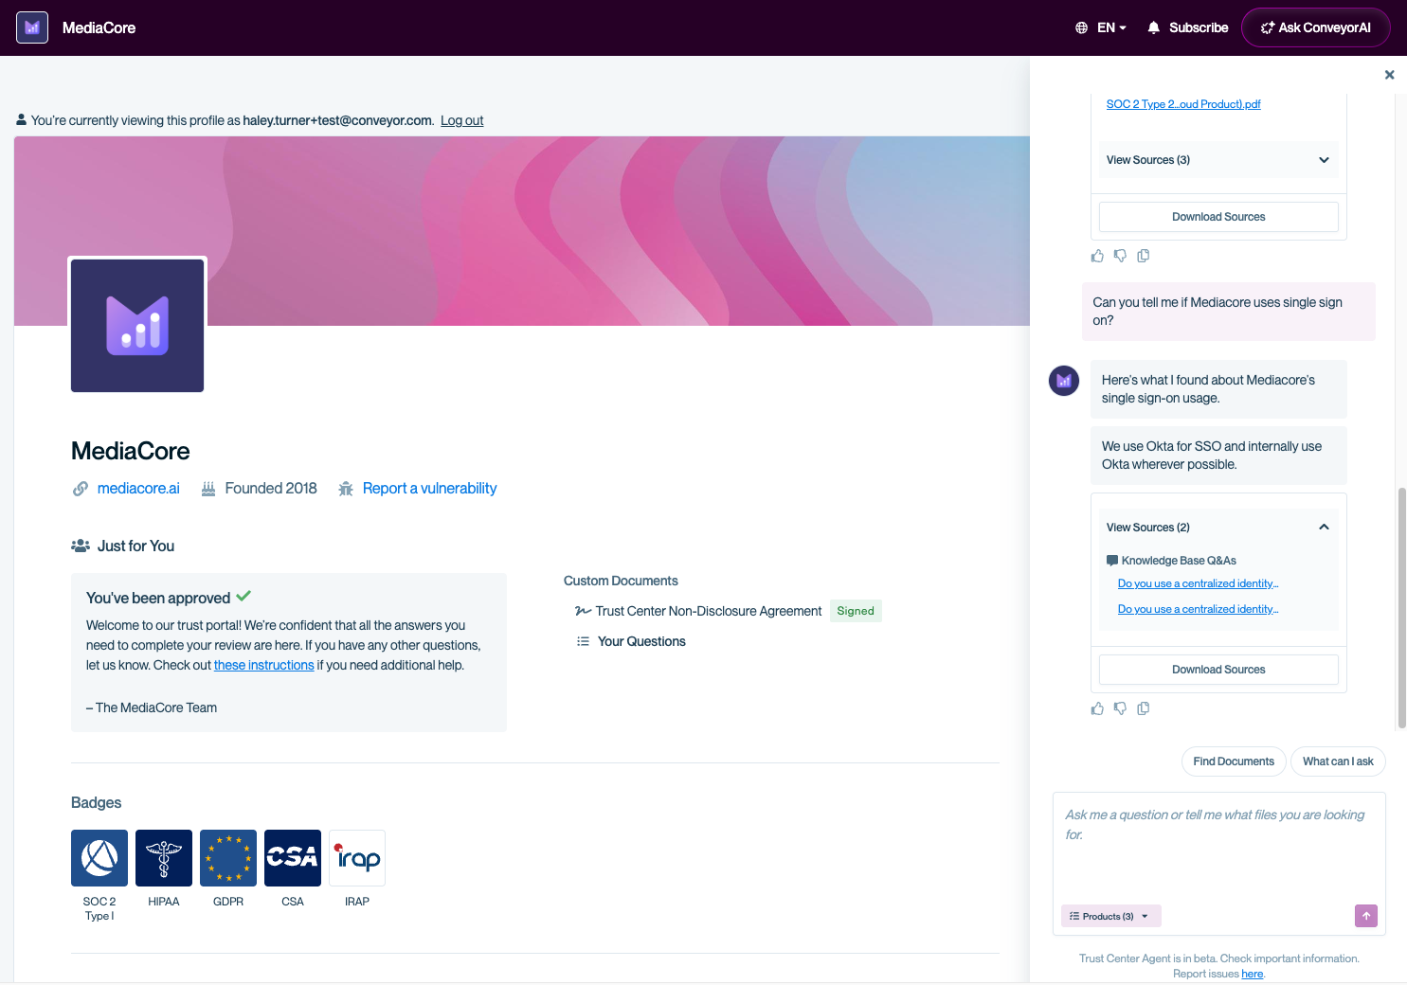Open SOC 2 Type 2 PDF source link

(1183, 104)
